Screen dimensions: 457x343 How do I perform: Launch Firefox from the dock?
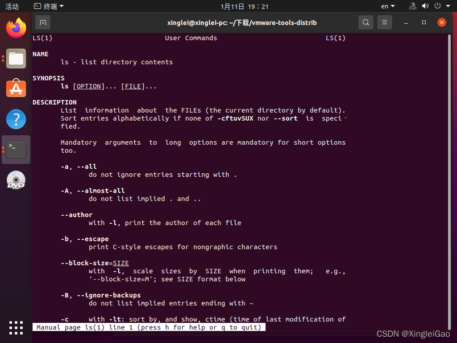16,28
